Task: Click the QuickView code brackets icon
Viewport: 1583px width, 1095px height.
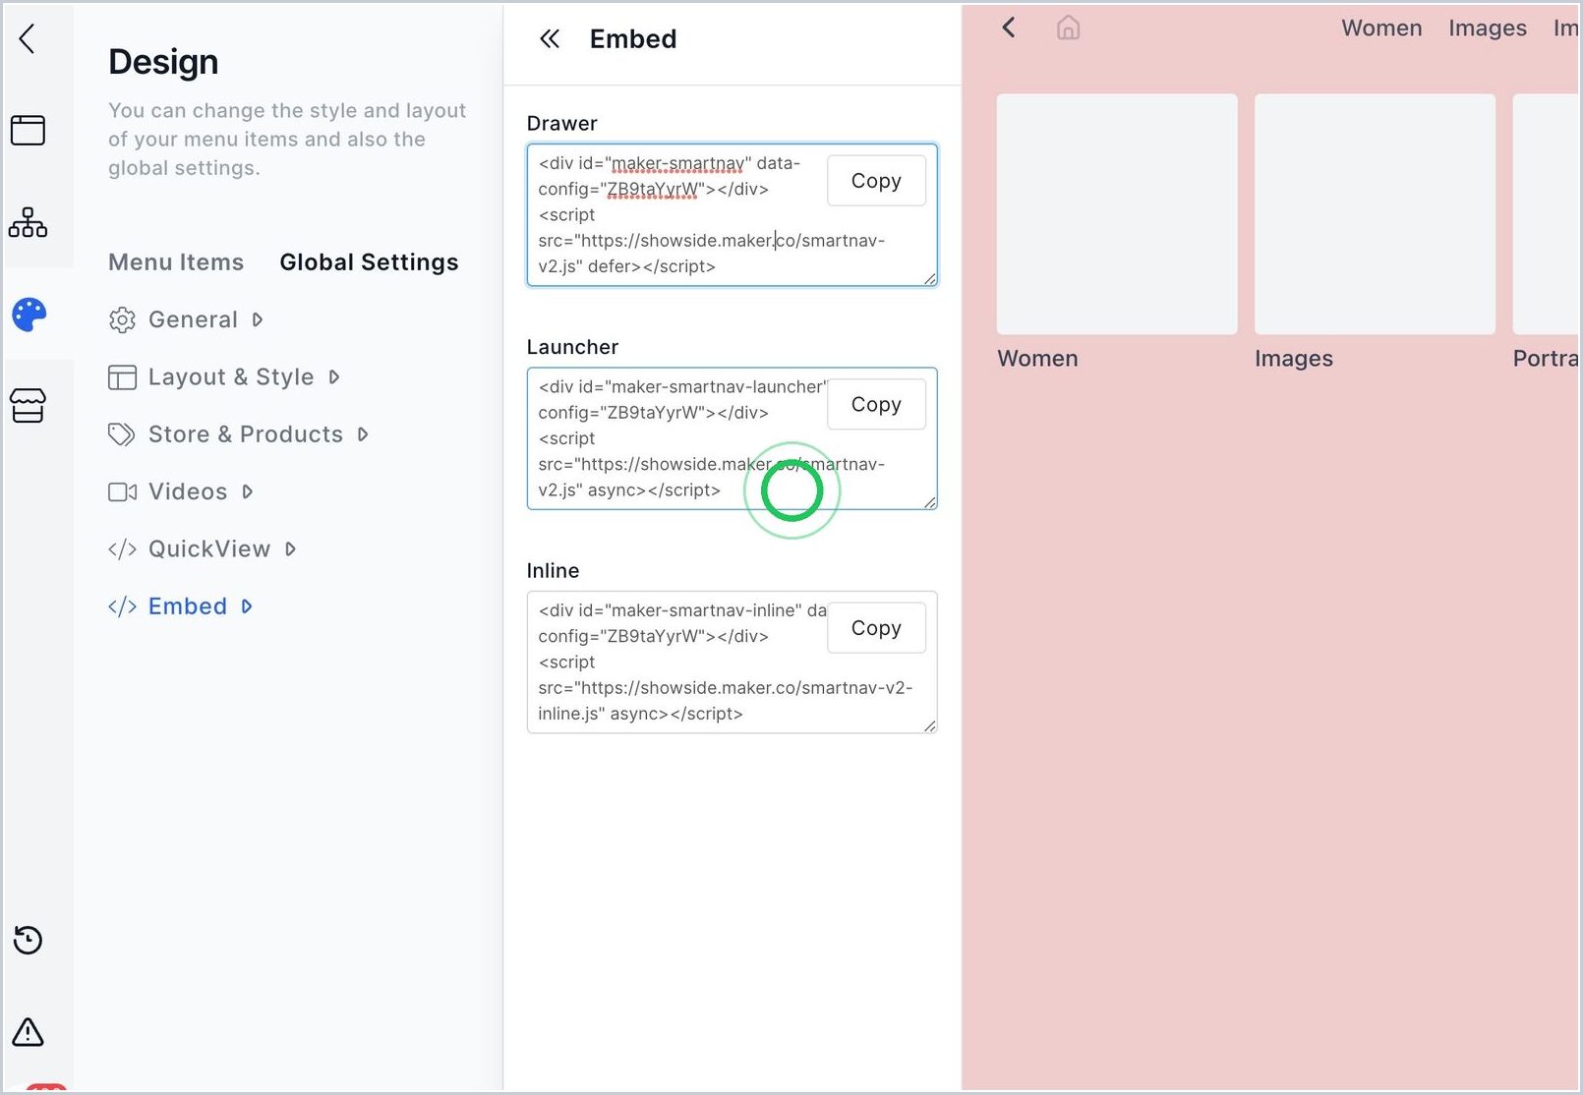Action: pyautogui.click(x=122, y=549)
